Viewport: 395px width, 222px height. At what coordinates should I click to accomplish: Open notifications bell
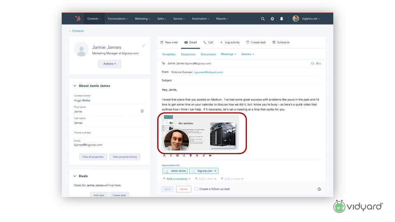pos(281,18)
